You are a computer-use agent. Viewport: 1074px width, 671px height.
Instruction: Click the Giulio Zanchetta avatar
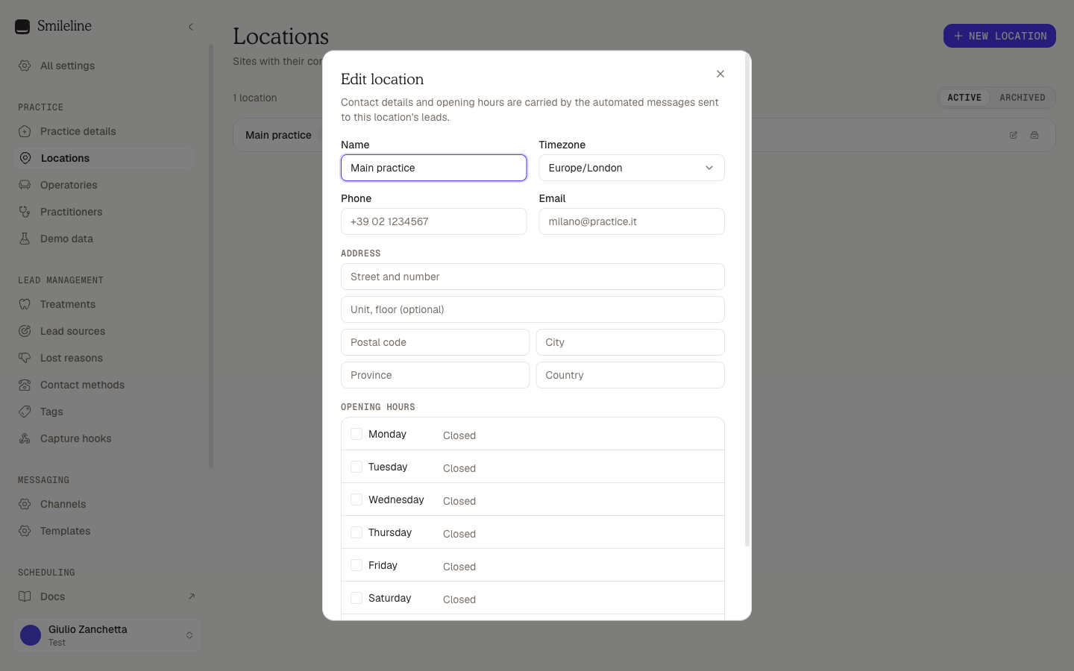31,635
